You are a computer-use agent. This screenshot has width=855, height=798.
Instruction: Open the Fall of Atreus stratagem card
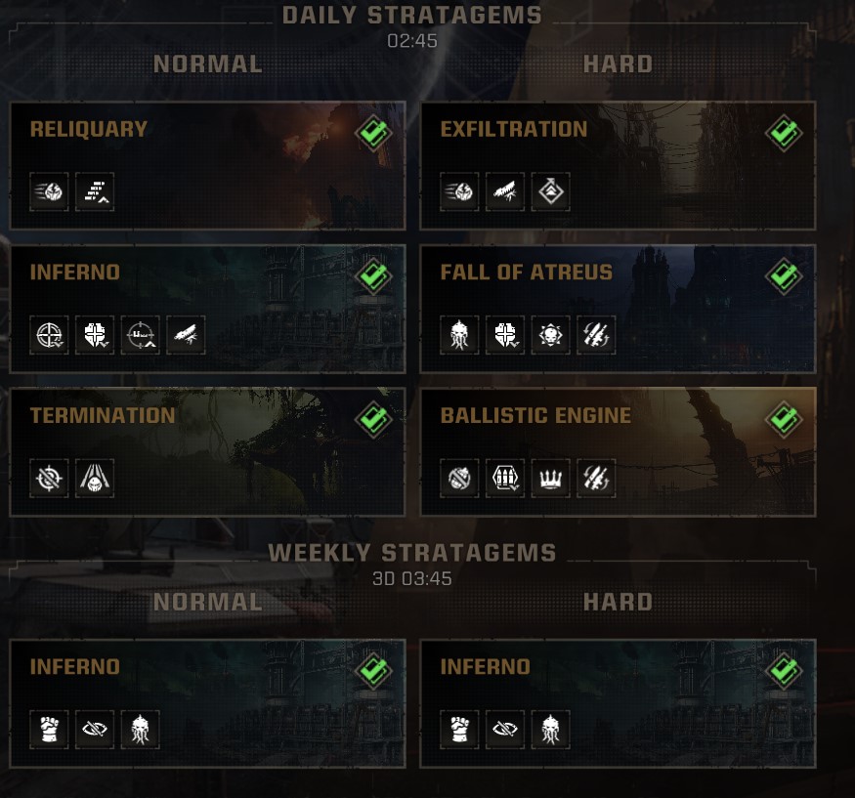pos(618,308)
